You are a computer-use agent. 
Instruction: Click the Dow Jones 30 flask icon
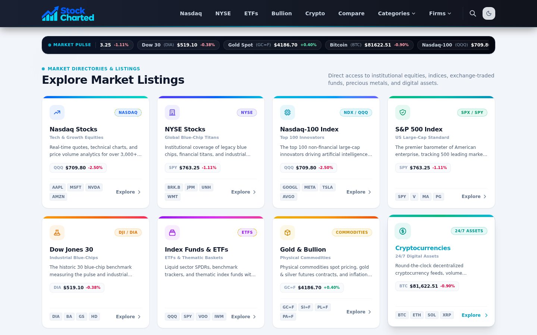(x=57, y=233)
